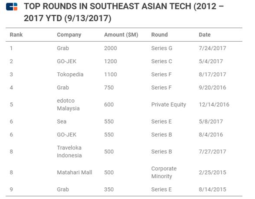255x199 pixels.
Task: Click the Company column header
Action: point(69,35)
